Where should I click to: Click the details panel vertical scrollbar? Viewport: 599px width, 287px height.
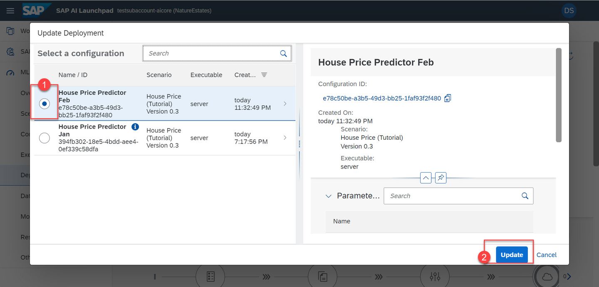pyautogui.click(x=559, y=95)
